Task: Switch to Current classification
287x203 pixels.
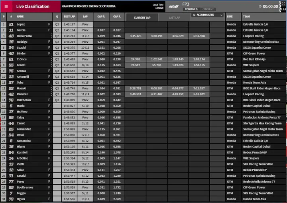Action: [x=208, y=9]
